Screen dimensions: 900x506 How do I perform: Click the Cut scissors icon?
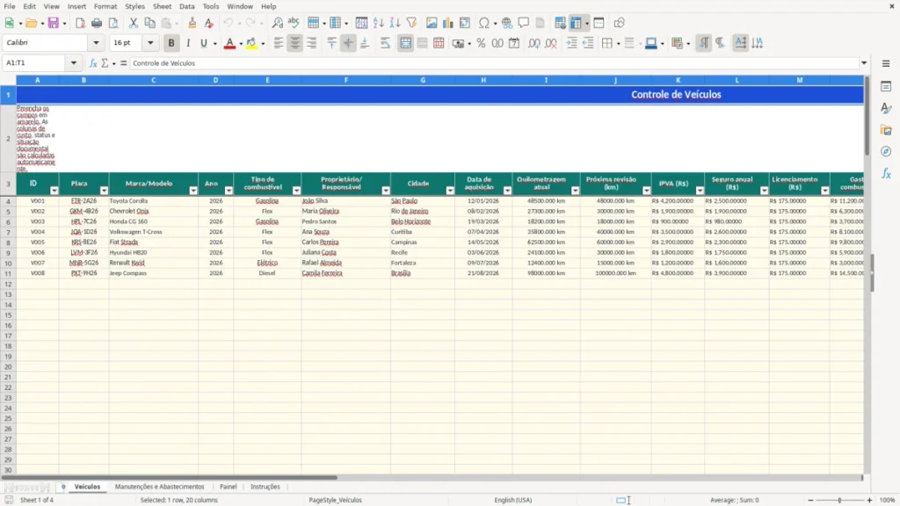point(134,23)
